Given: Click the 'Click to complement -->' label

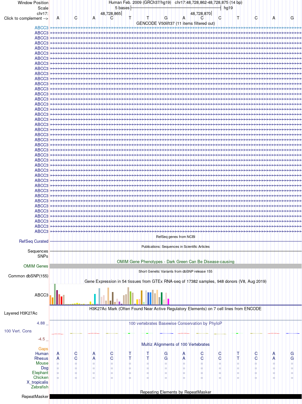Looking at the screenshot, I should tap(26, 18).
